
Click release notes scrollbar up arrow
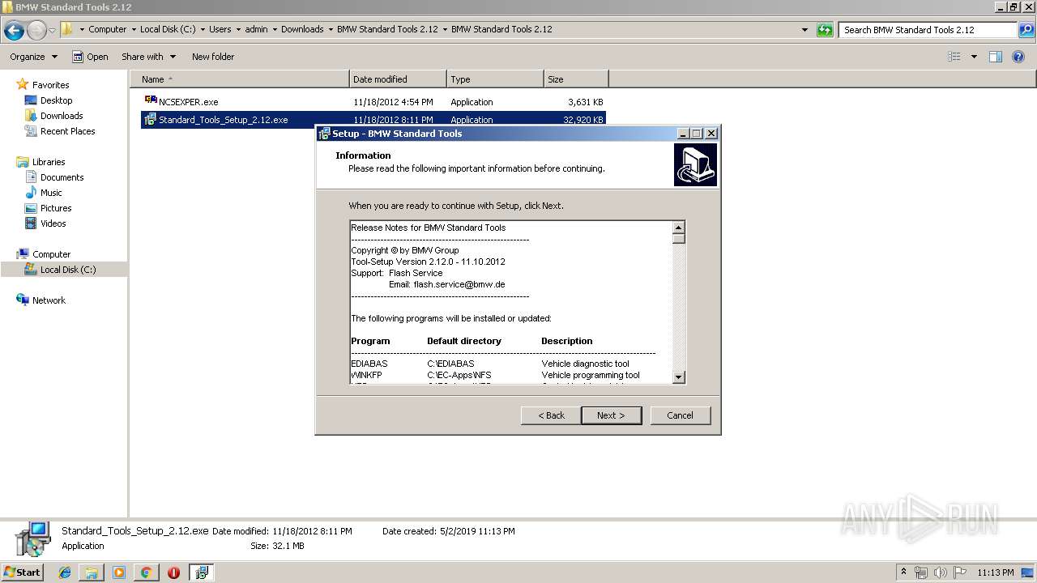coord(679,228)
